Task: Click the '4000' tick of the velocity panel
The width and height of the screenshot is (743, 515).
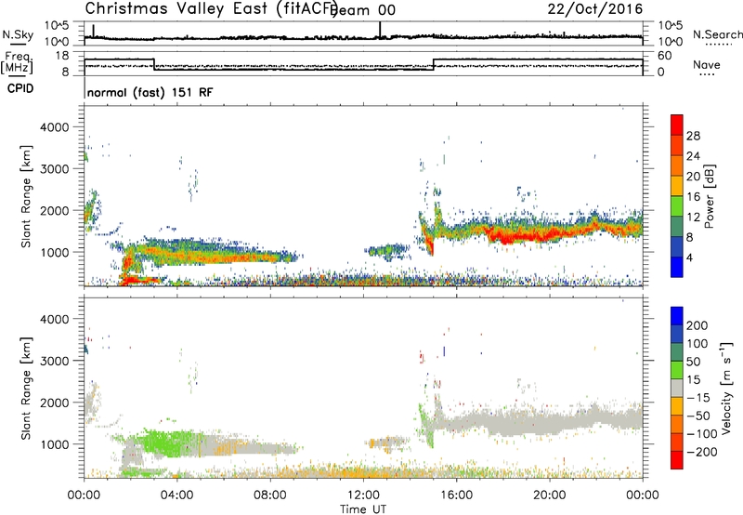Action: tap(55, 319)
